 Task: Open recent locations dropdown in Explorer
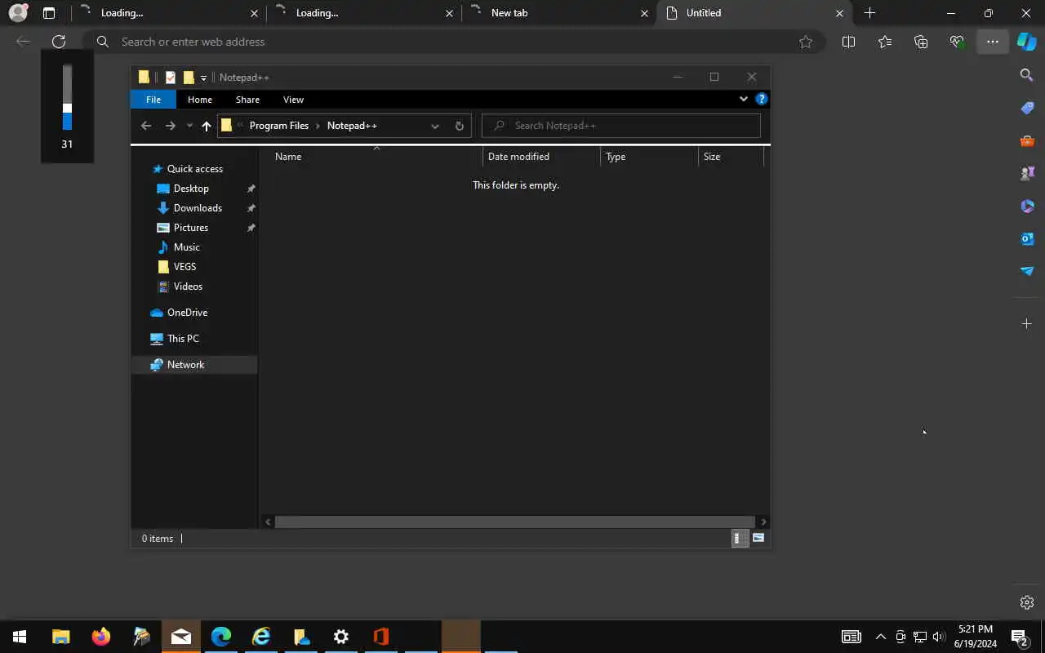pyautogui.click(x=189, y=126)
